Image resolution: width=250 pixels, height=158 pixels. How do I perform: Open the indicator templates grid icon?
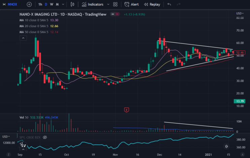[x=115, y=4]
